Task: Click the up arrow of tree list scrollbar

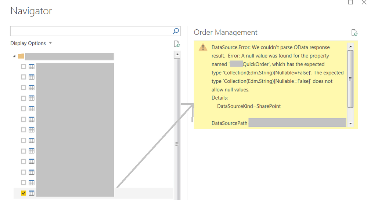Action: point(177,55)
